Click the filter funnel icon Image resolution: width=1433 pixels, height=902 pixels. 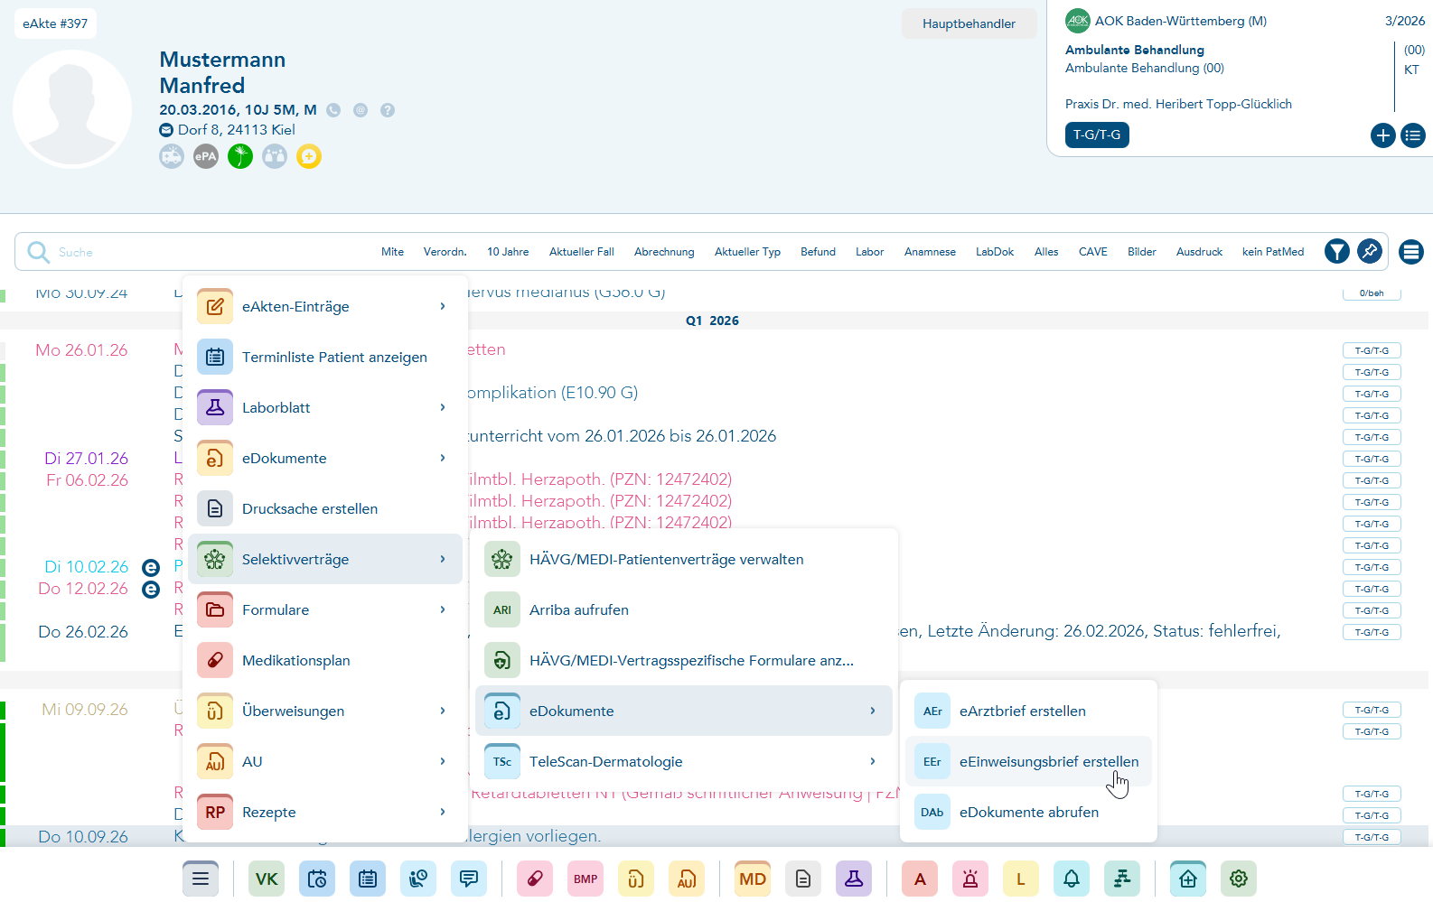pyautogui.click(x=1337, y=251)
